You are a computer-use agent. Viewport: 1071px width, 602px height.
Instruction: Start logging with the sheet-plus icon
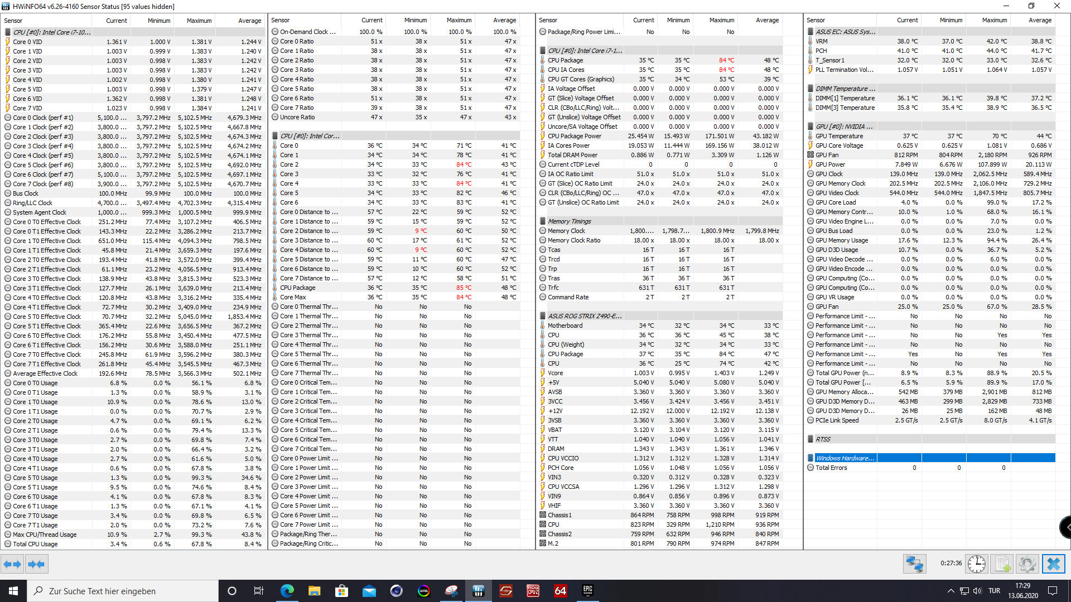click(x=1002, y=564)
